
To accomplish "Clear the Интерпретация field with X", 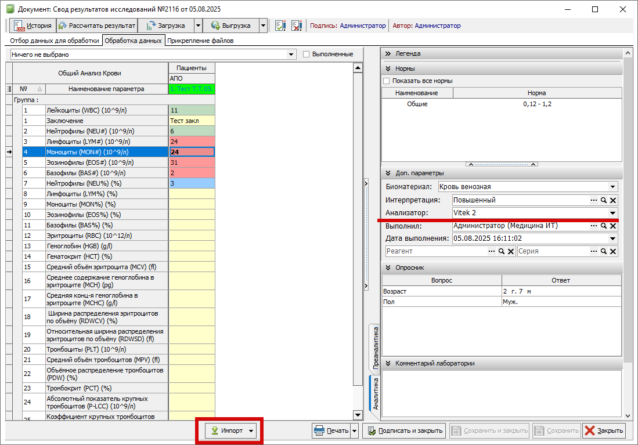I will (613, 200).
